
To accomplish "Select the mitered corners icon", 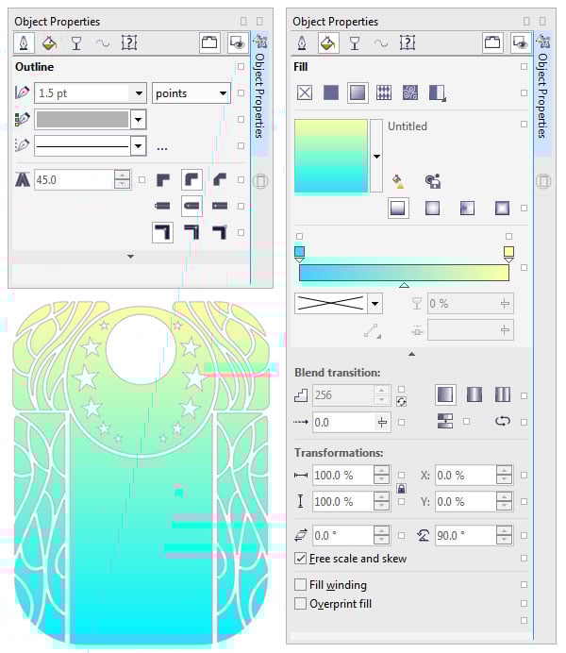I will [162, 180].
